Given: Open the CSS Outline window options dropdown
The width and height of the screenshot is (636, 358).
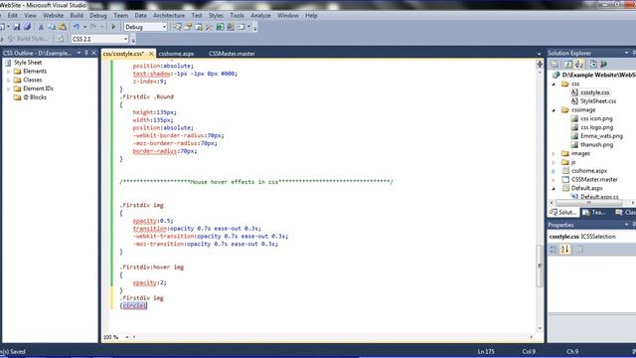Looking at the screenshot, I should coord(79,53).
